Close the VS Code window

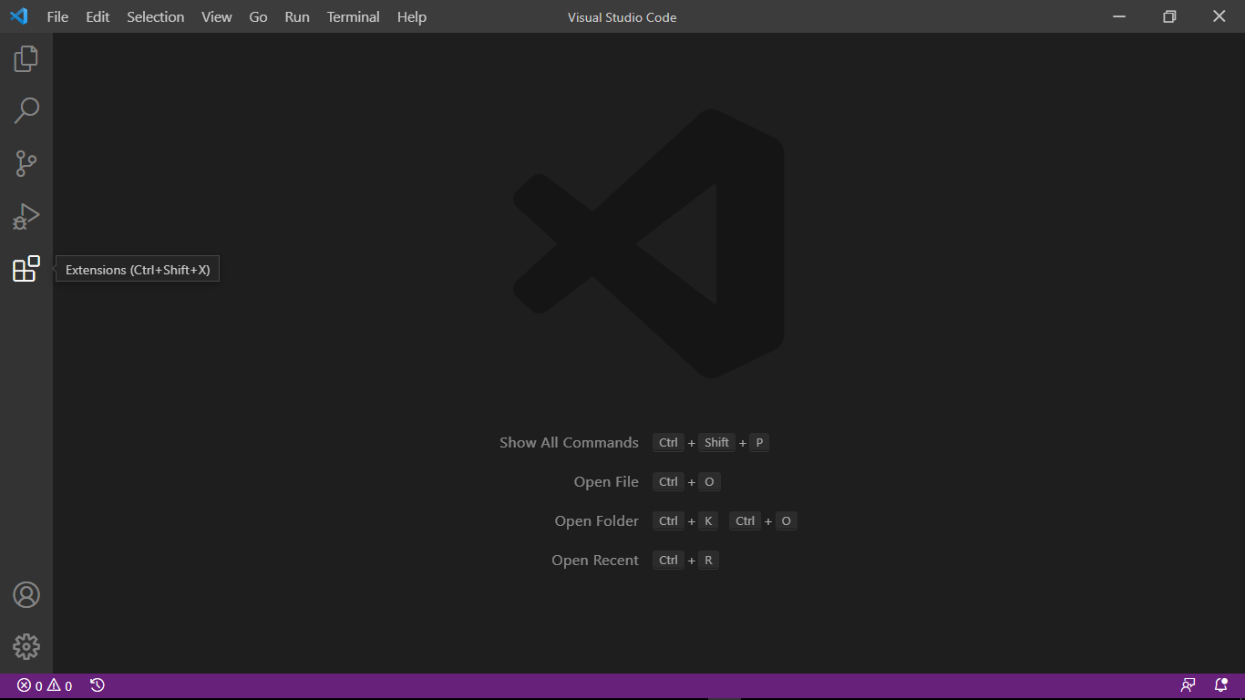1219,16
